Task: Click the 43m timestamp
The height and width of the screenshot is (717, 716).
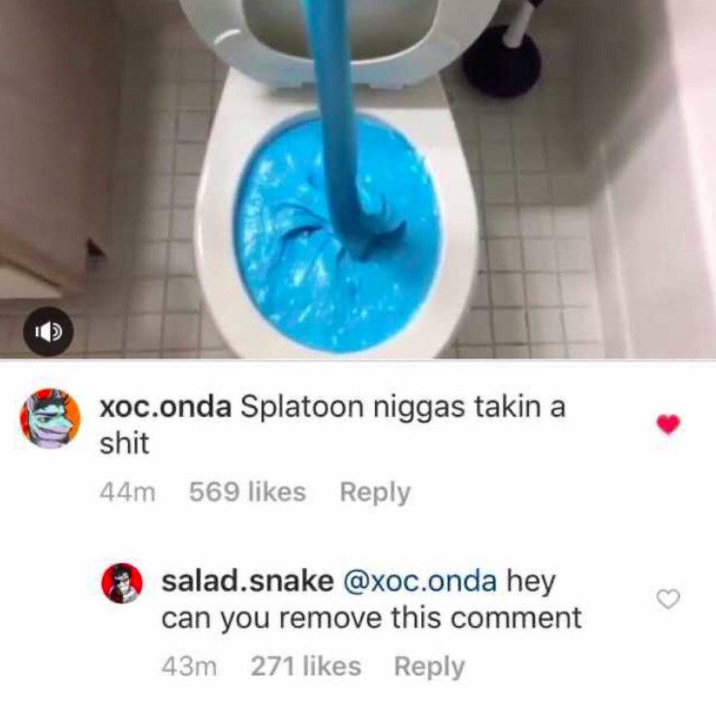Action: (x=189, y=667)
